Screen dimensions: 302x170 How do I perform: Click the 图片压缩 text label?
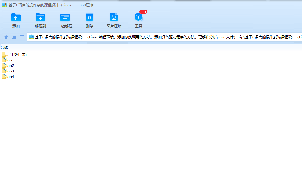click(x=114, y=26)
